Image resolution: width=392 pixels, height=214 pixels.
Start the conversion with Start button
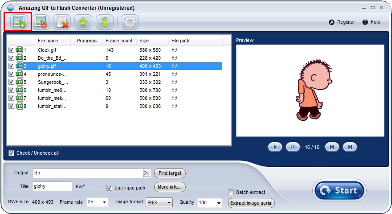coord(339,190)
